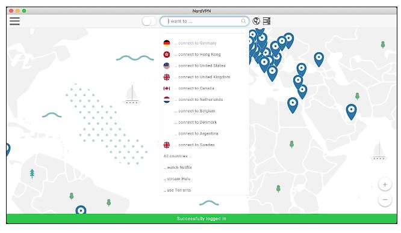
Task: Open the hamburger menu
Action: pos(14,21)
